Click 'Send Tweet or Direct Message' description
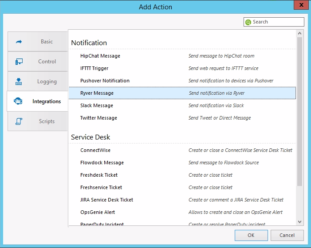311x248 pixels. [x=220, y=118]
